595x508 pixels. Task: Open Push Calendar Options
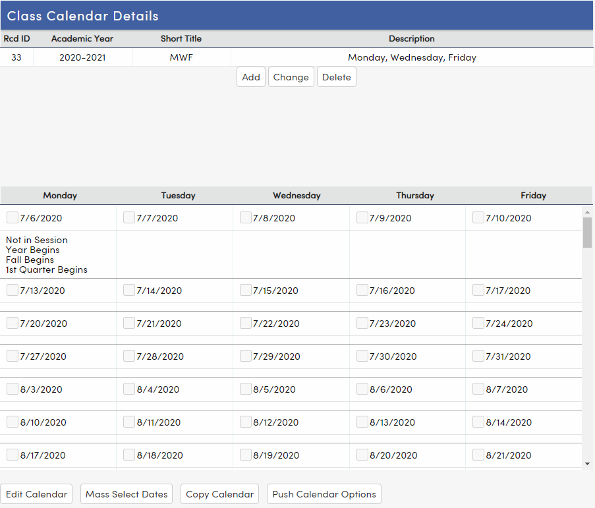pyautogui.click(x=324, y=494)
